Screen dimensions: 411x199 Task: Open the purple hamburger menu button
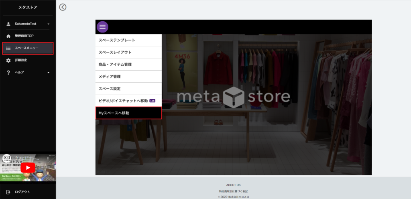pos(102,27)
